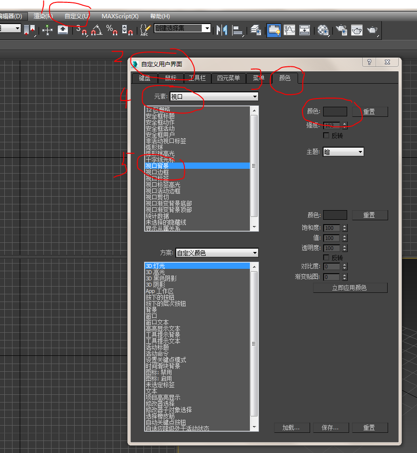The height and width of the screenshot is (453, 417).
Task: Toggle the Angle Snap icon
Action: 96,30
